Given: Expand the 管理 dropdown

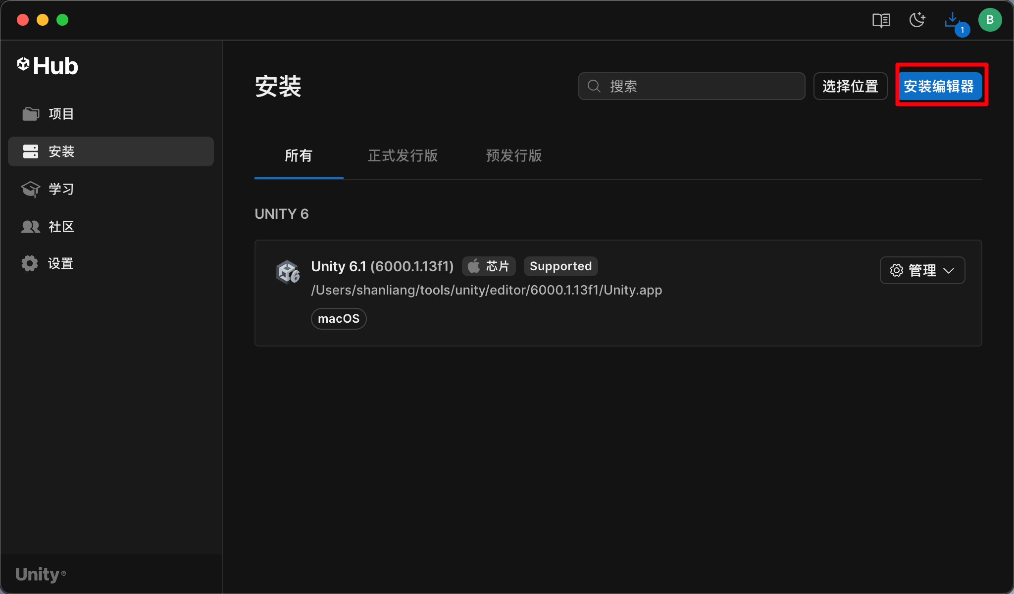Looking at the screenshot, I should click(922, 270).
